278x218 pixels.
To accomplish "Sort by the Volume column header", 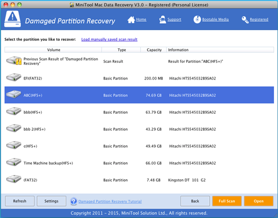I will click(53, 50).
